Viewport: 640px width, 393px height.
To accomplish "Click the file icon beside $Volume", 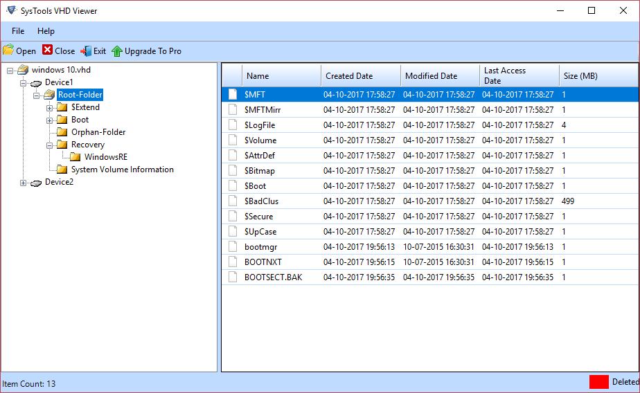I will coord(233,140).
